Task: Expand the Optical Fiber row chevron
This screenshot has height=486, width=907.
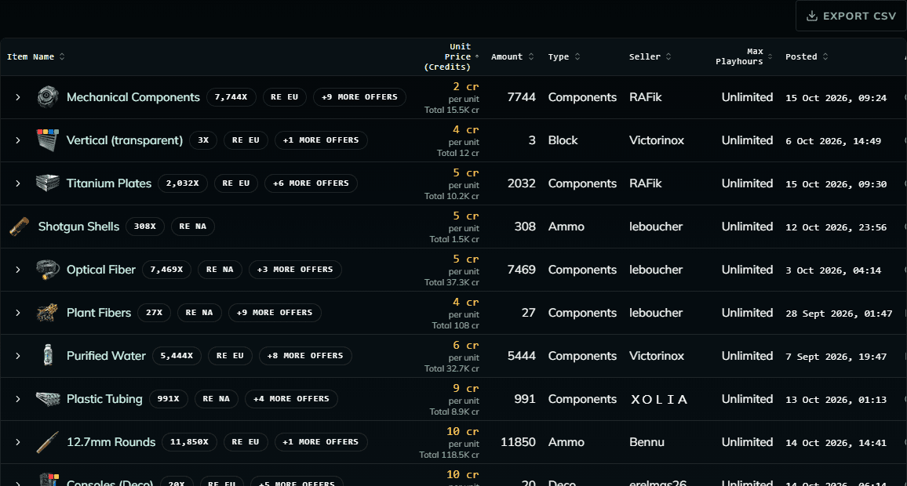Action: [18, 270]
